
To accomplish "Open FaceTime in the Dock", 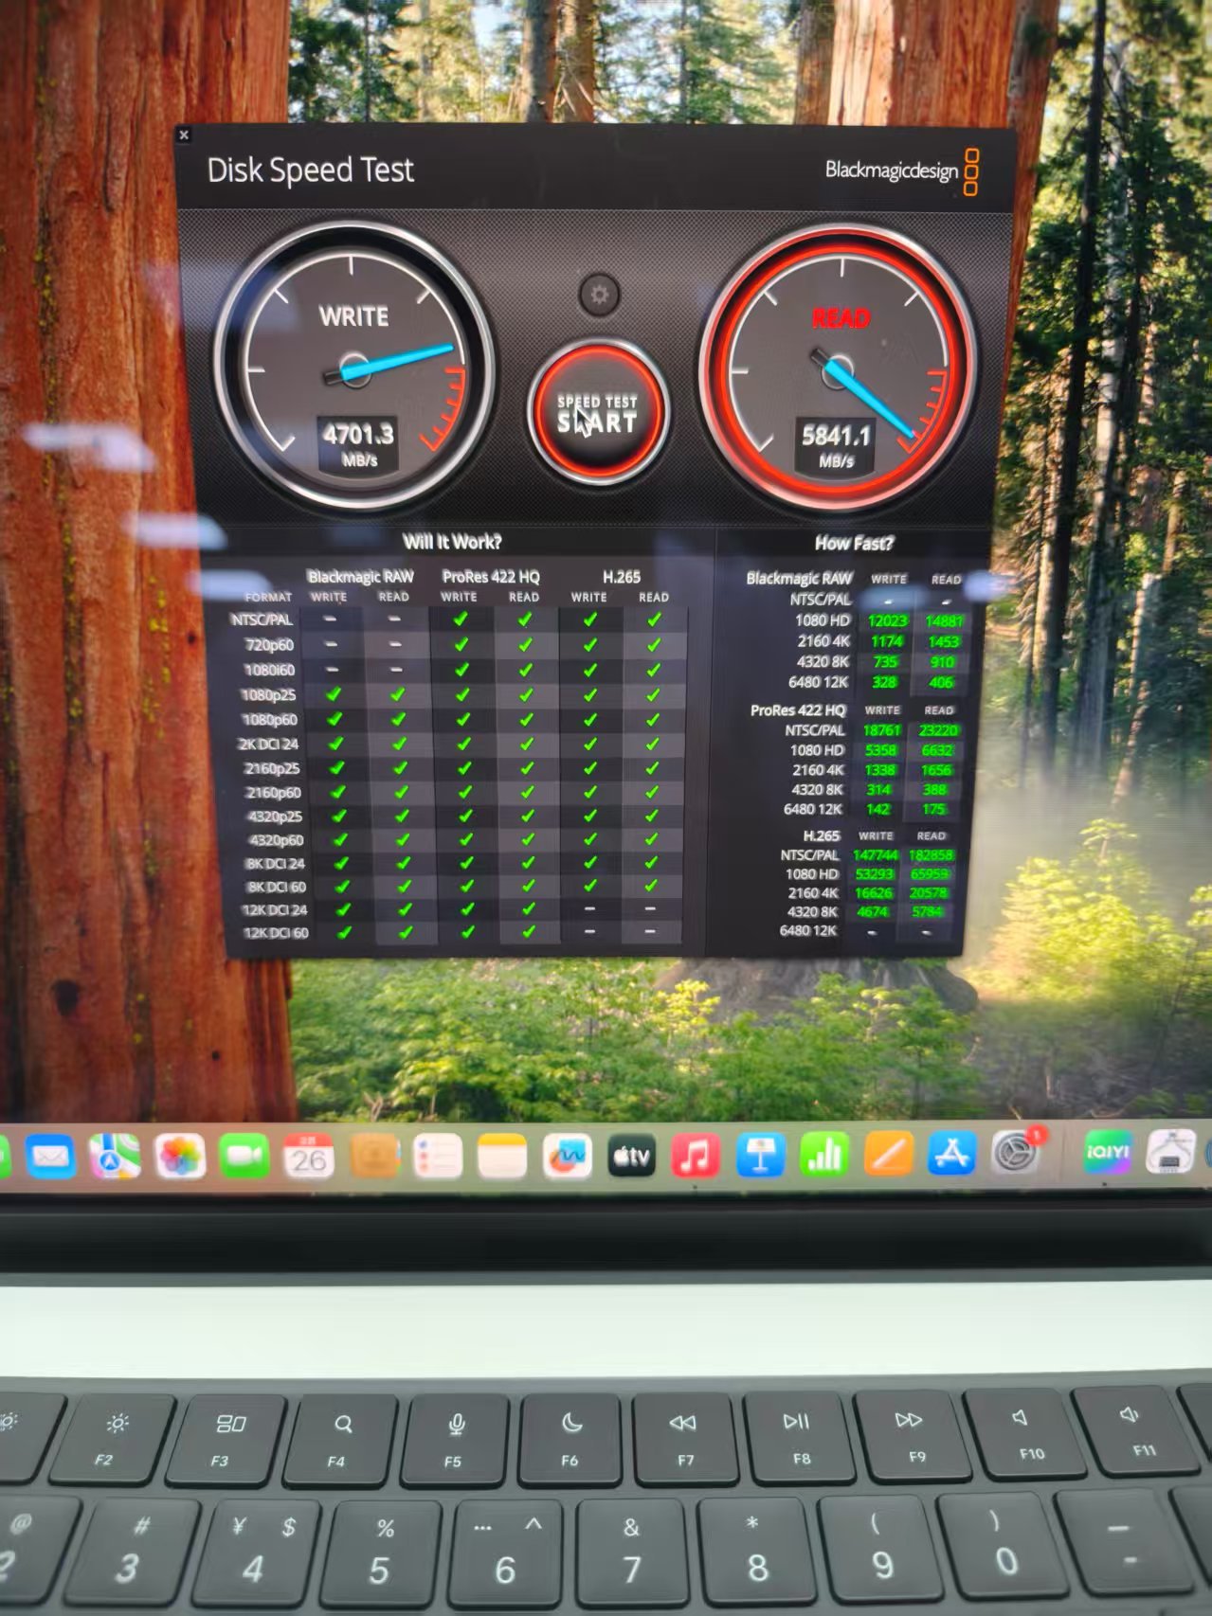I will click(244, 1157).
